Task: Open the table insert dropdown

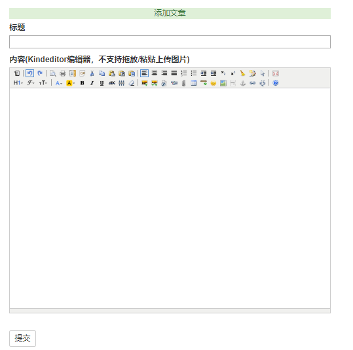Action: click(x=194, y=83)
